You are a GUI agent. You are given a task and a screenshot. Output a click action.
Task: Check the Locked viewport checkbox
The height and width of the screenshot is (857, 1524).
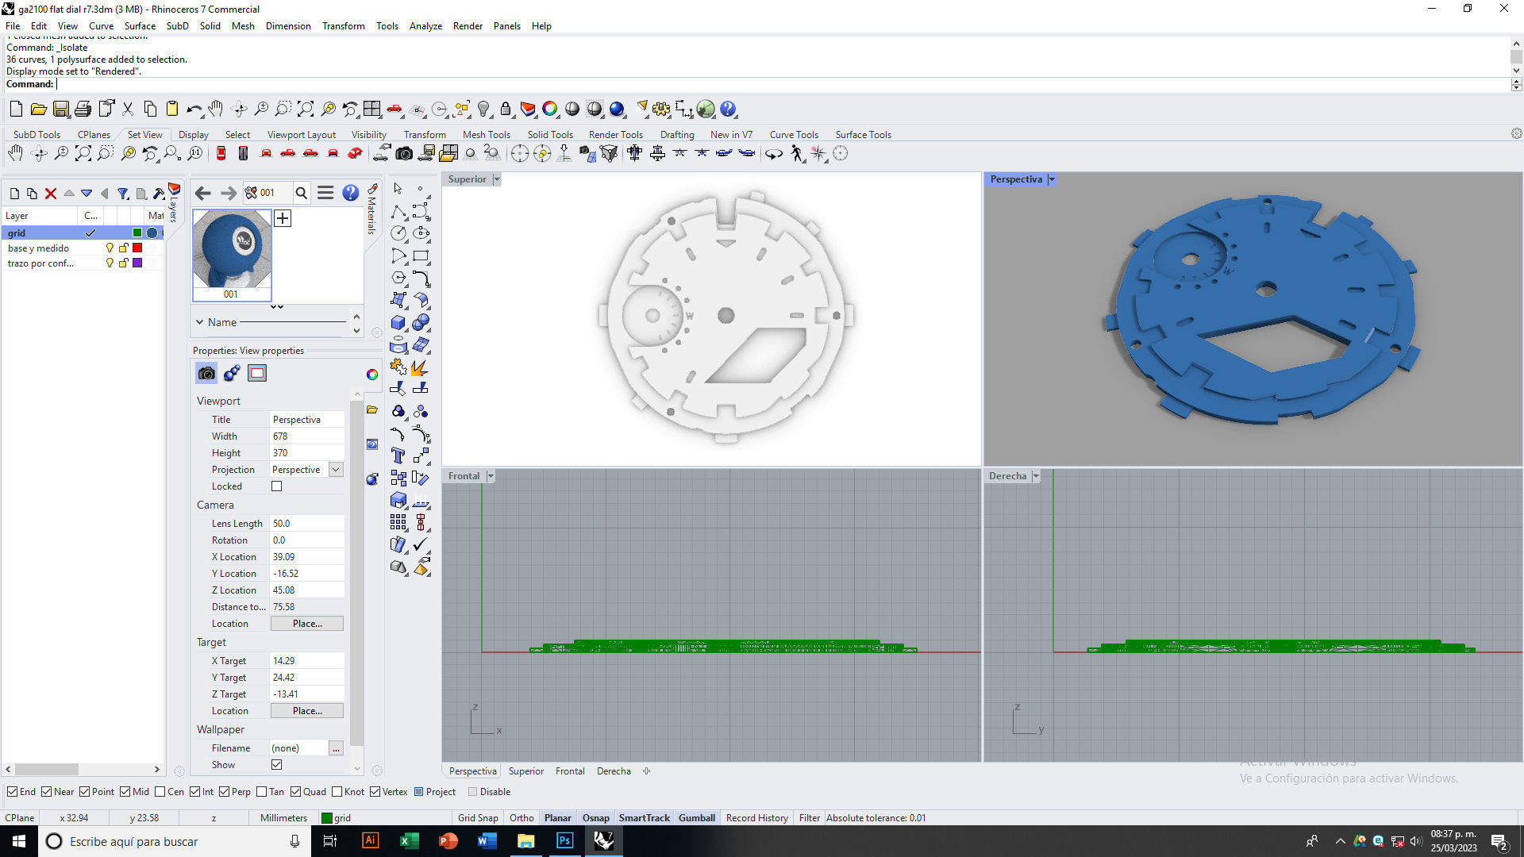coord(277,486)
